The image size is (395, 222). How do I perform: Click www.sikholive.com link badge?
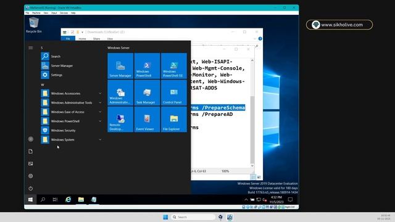[339, 25]
